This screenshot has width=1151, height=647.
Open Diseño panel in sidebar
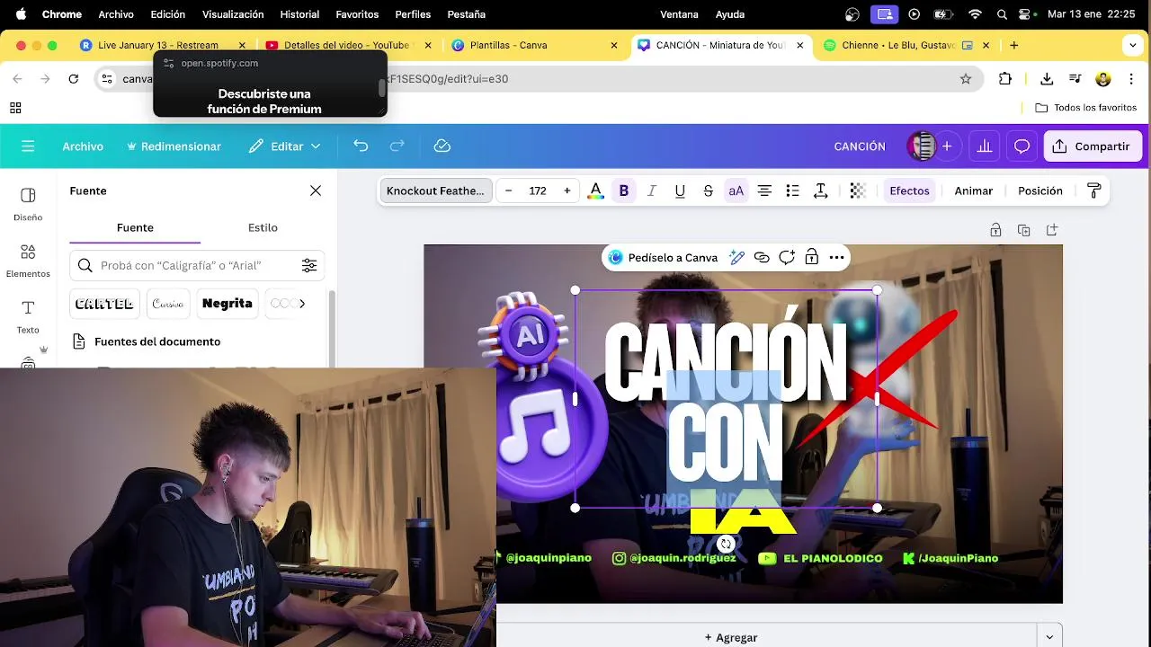[x=28, y=204]
